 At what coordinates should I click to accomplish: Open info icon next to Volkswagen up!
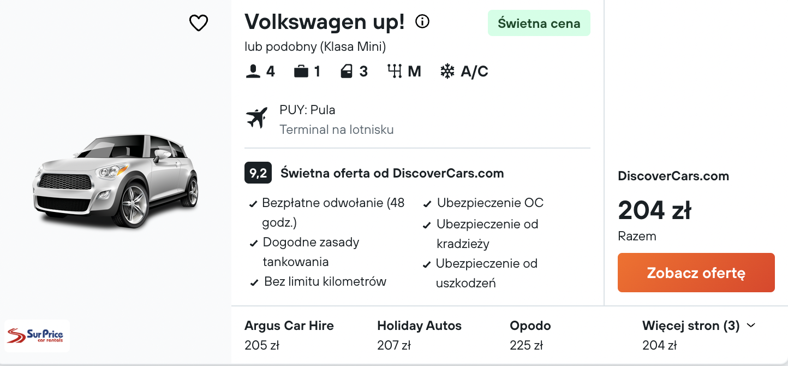click(422, 21)
